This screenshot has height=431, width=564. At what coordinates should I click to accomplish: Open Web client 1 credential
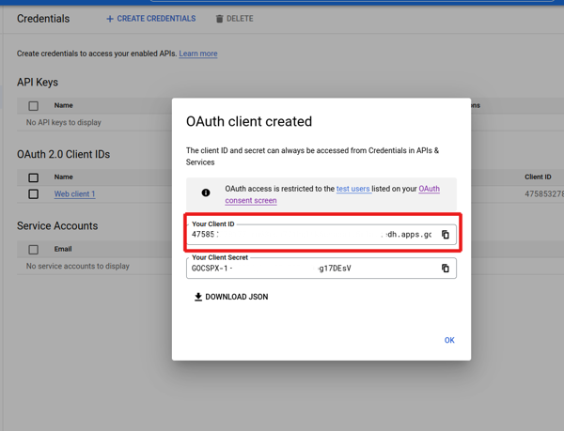tap(75, 194)
